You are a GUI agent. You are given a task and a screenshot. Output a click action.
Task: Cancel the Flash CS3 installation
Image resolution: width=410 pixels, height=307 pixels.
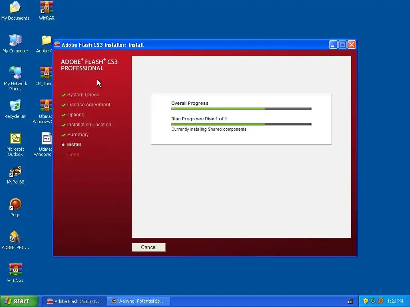149,247
